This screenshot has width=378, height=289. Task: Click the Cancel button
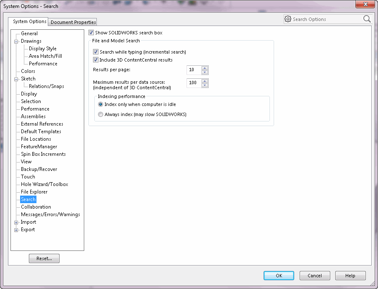pos(315,276)
